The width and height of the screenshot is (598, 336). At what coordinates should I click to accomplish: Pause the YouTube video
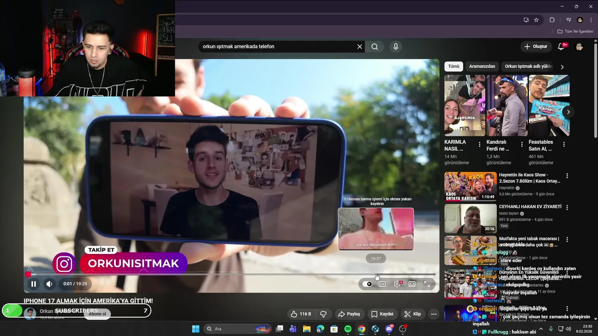click(34, 284)
